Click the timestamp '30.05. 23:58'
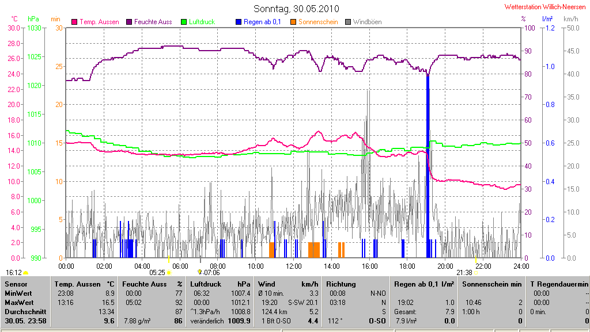This screenshot has width=590, height=332. pyautogui.click(x=25, y=321)
